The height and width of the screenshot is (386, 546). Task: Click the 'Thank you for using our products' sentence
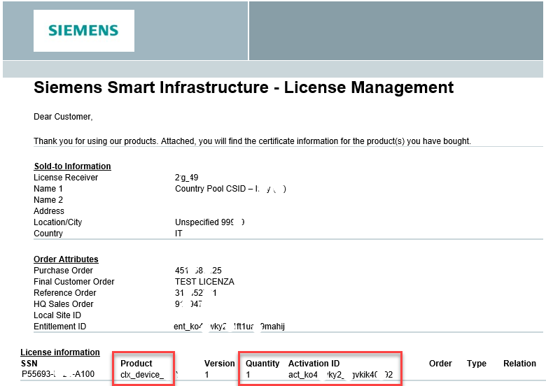coord(252,141)
